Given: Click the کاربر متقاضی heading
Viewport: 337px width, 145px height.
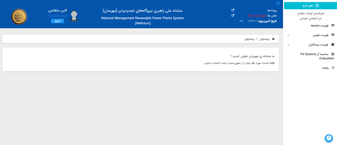Looking at the screenshot, I should 58,11.
